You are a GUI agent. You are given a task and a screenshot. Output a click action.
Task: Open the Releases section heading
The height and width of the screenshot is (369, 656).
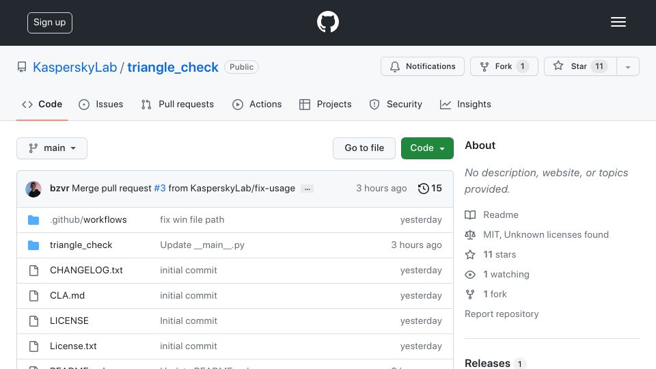coord(487,363)
